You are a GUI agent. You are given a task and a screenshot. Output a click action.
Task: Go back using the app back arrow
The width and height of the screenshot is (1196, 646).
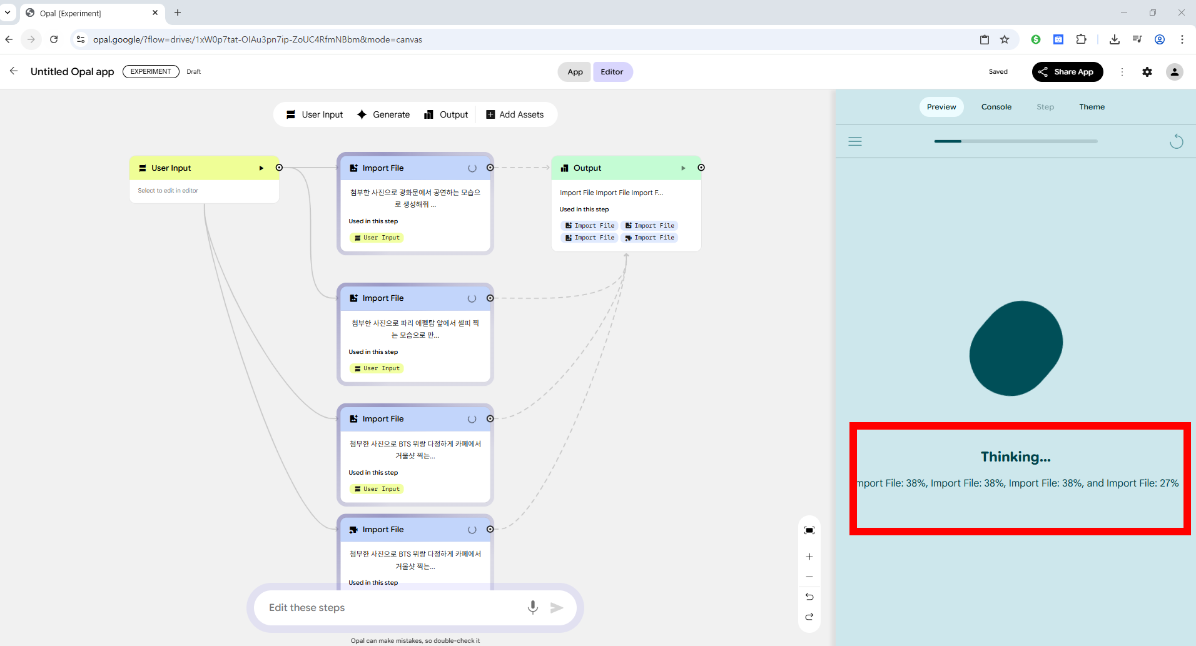tap(14, 71)
